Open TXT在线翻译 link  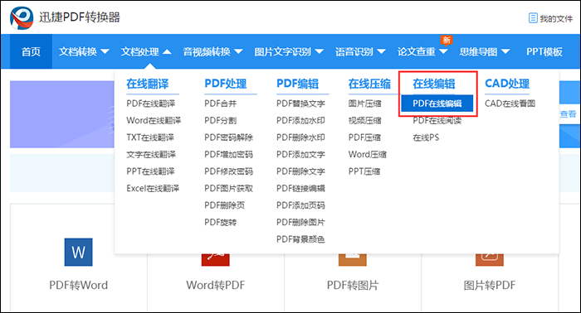click(150, 137)
